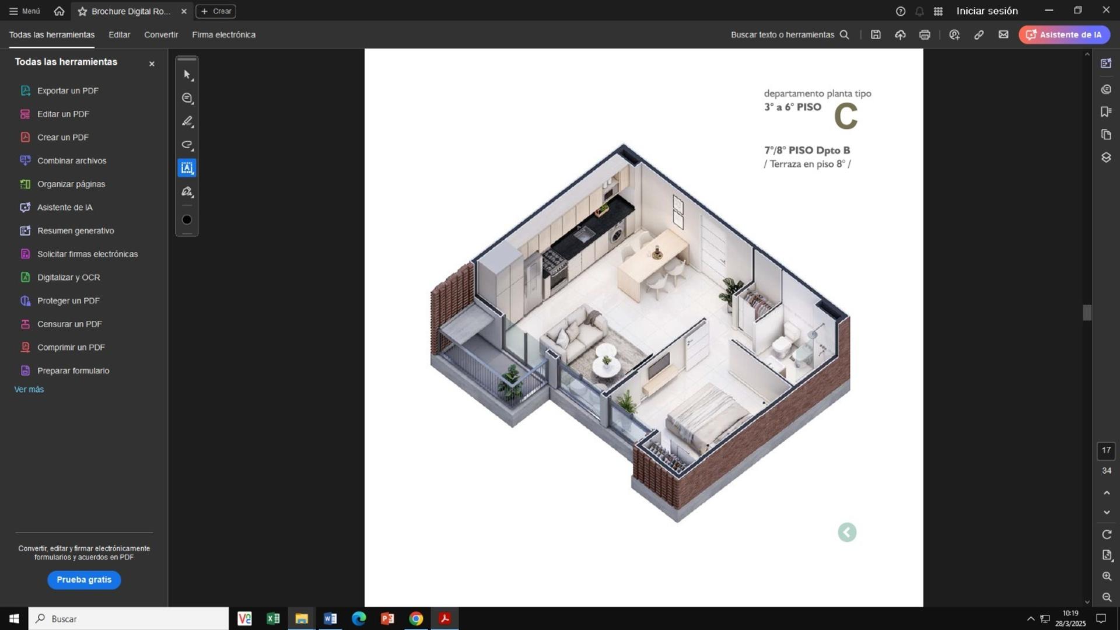Click the Crear new tab button
Image resolution: width=1120 pixels, height=630 pixels.
click(x=216, y=11)
